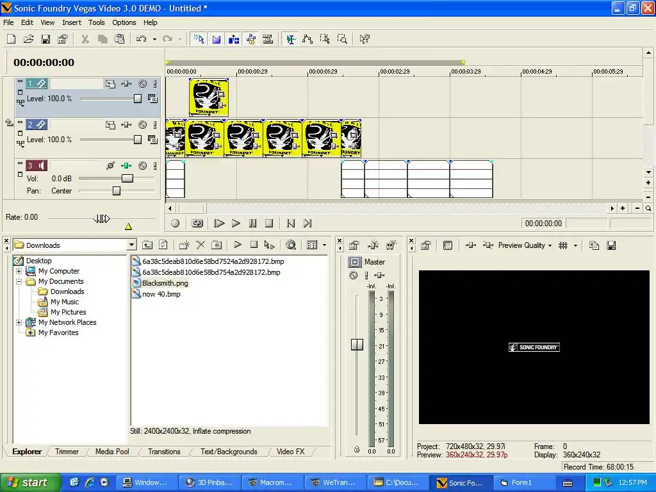Image resolution: width=656 pixels, height=492 pixels.
Task: Open Track FX for audio track 3
Action: click(x=126, y=166)
